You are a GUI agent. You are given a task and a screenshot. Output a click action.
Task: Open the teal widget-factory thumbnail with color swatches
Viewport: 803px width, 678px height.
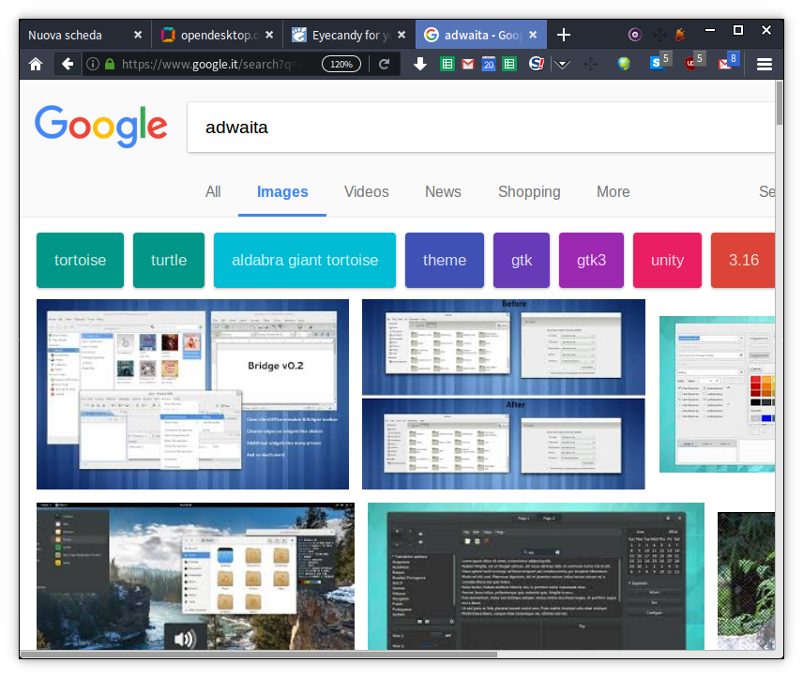click(x=717, y=394)
